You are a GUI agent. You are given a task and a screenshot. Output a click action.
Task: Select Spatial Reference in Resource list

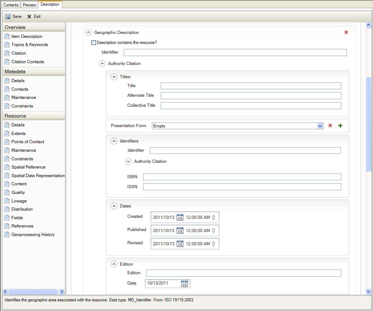click(x=28, y=167)
